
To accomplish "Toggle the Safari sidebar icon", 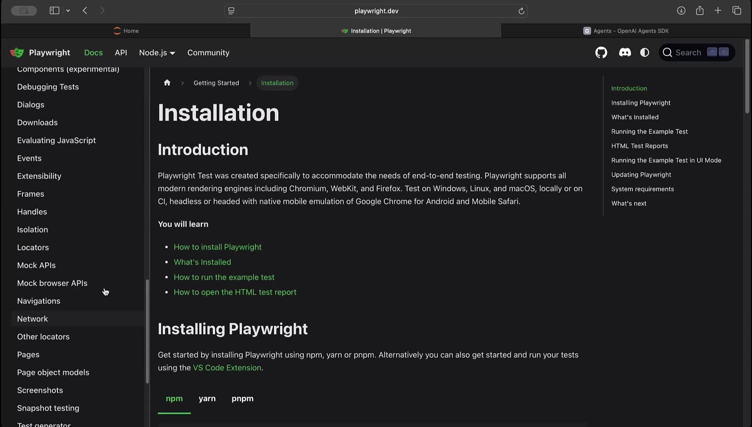I will 54,11.
